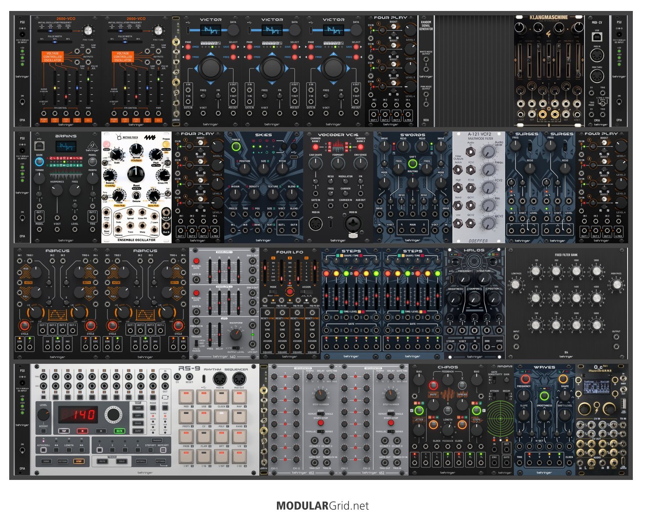Image resolution: width=646 pixels, height=515 pixels.
Task: Click the RS-9 LEVEL knob
Action: click(43, 415)
